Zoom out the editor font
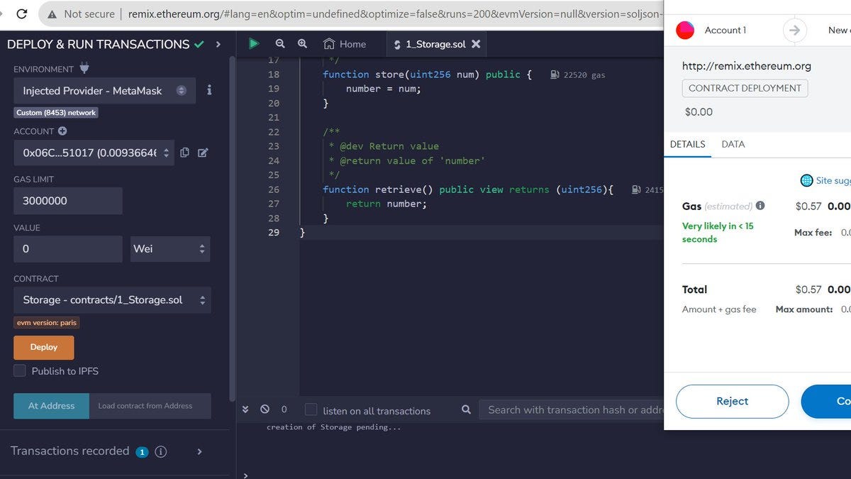This screenshot has height=479, width=851. click(279, 44)
